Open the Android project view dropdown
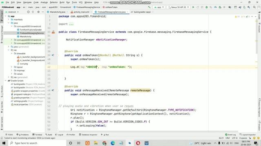This screenshot has height=146, width=261. click(12, 12)
